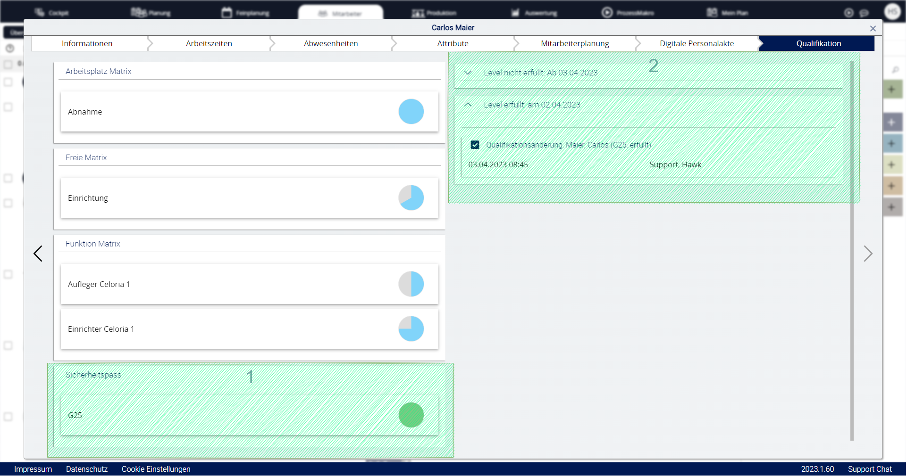Viewport: 907px width, 476px height.
Task: Select the G25 Sicherheitspass row
Action: [x=227, y=415]
